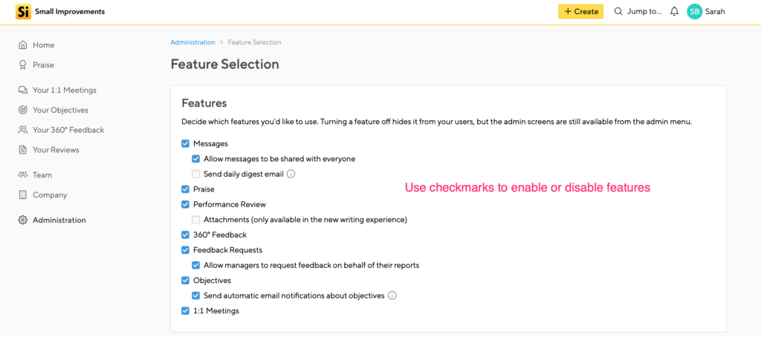Click the Small Improvements Si logo
Viewport: 761px width, 337px height.
click(x=23, y=12)
